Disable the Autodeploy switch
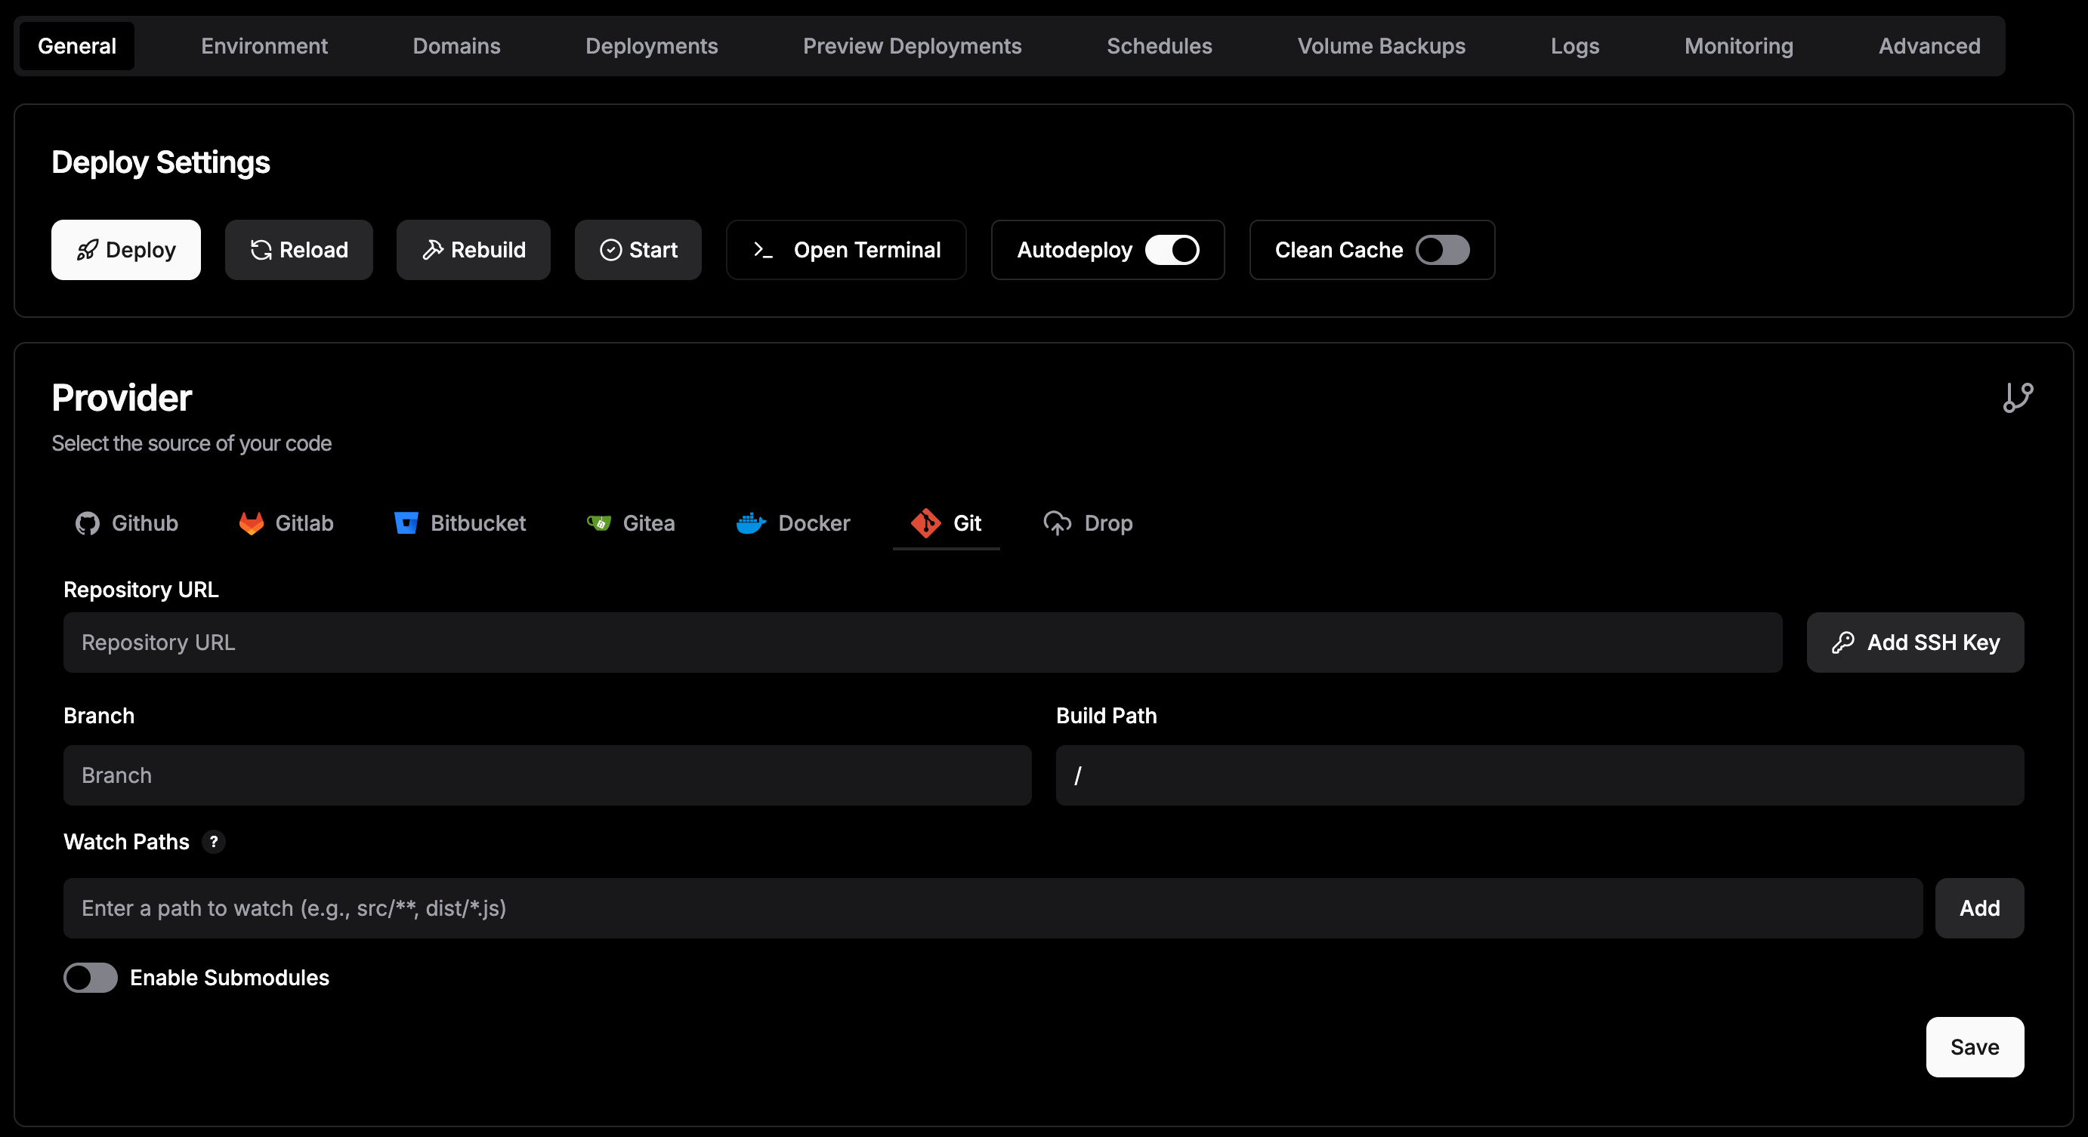 point(1172,250)
